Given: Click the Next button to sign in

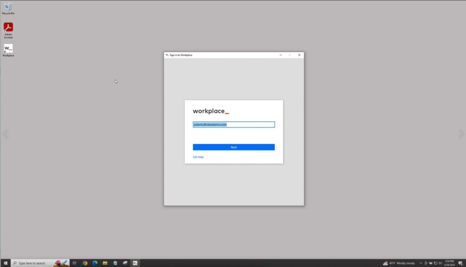Looking at the screenshot, I should [x=233, y=147].
